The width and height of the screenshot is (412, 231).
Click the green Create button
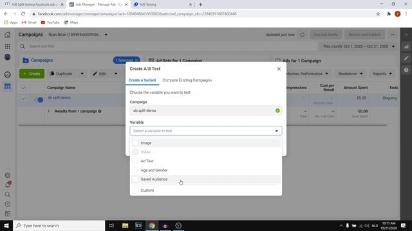tap(32, 74)
